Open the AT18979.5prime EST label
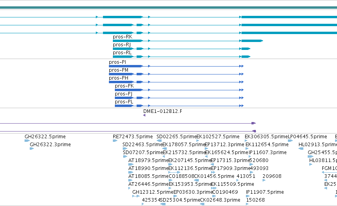Screen dimensions: 337x206 pyautogui.click(x=148, y=160)
